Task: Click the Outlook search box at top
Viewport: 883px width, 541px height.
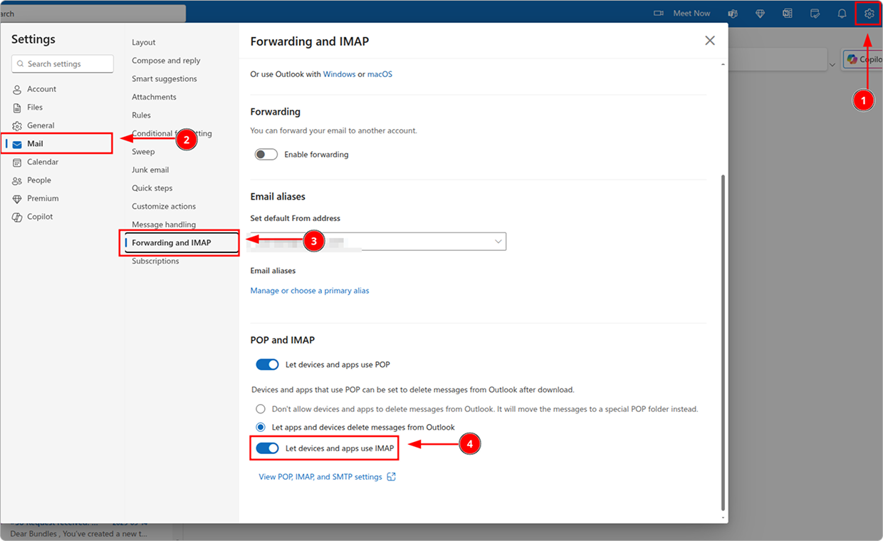Action: [x=93, y=14]
